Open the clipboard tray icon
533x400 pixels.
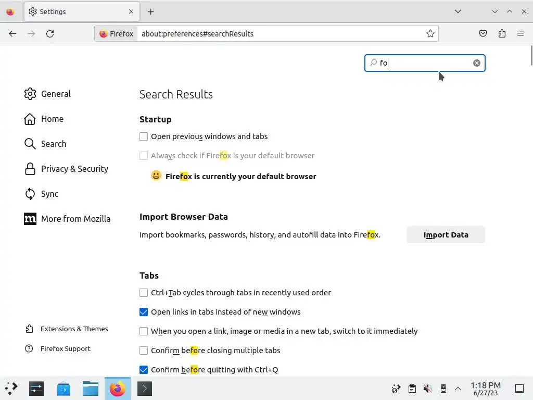tap(412, 389)
